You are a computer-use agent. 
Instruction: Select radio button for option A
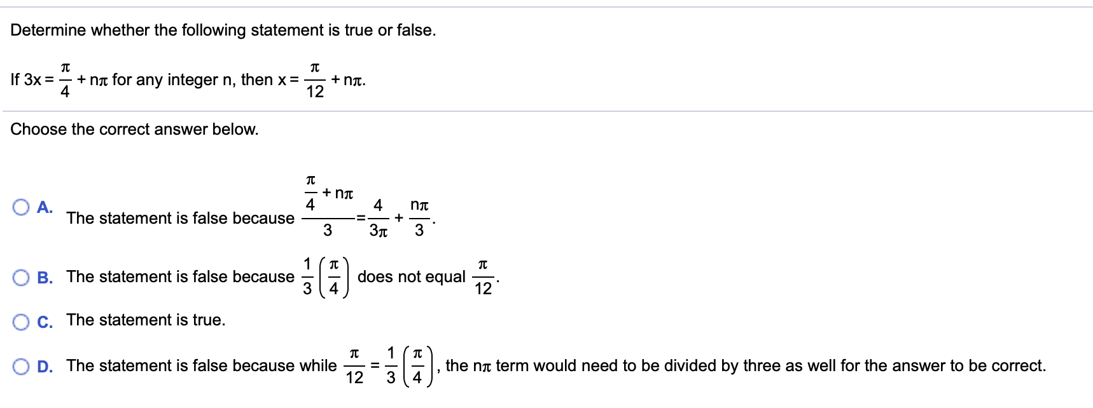[21, 207]
